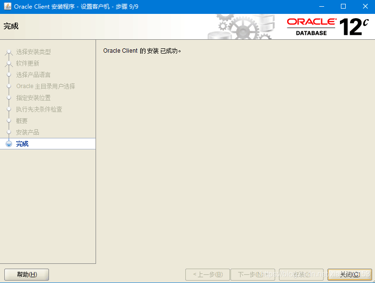Click the Oracle Database 12c logo
The width and height of the screenshot is (375, 283).
coord(327,27)
